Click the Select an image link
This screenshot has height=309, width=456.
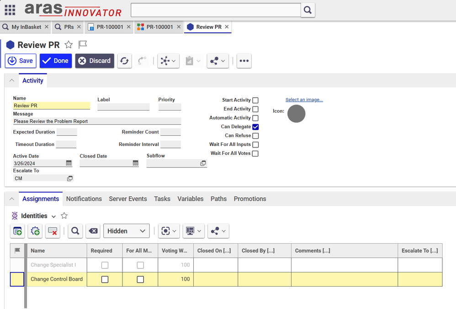tap(304, 100)
